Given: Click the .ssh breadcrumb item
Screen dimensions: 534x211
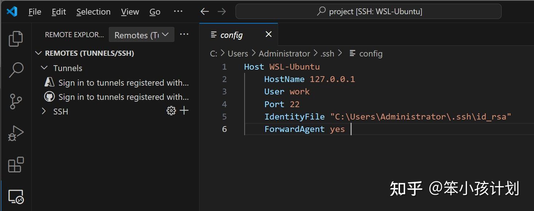Looking at the screenshot, I should coord(327,53).
